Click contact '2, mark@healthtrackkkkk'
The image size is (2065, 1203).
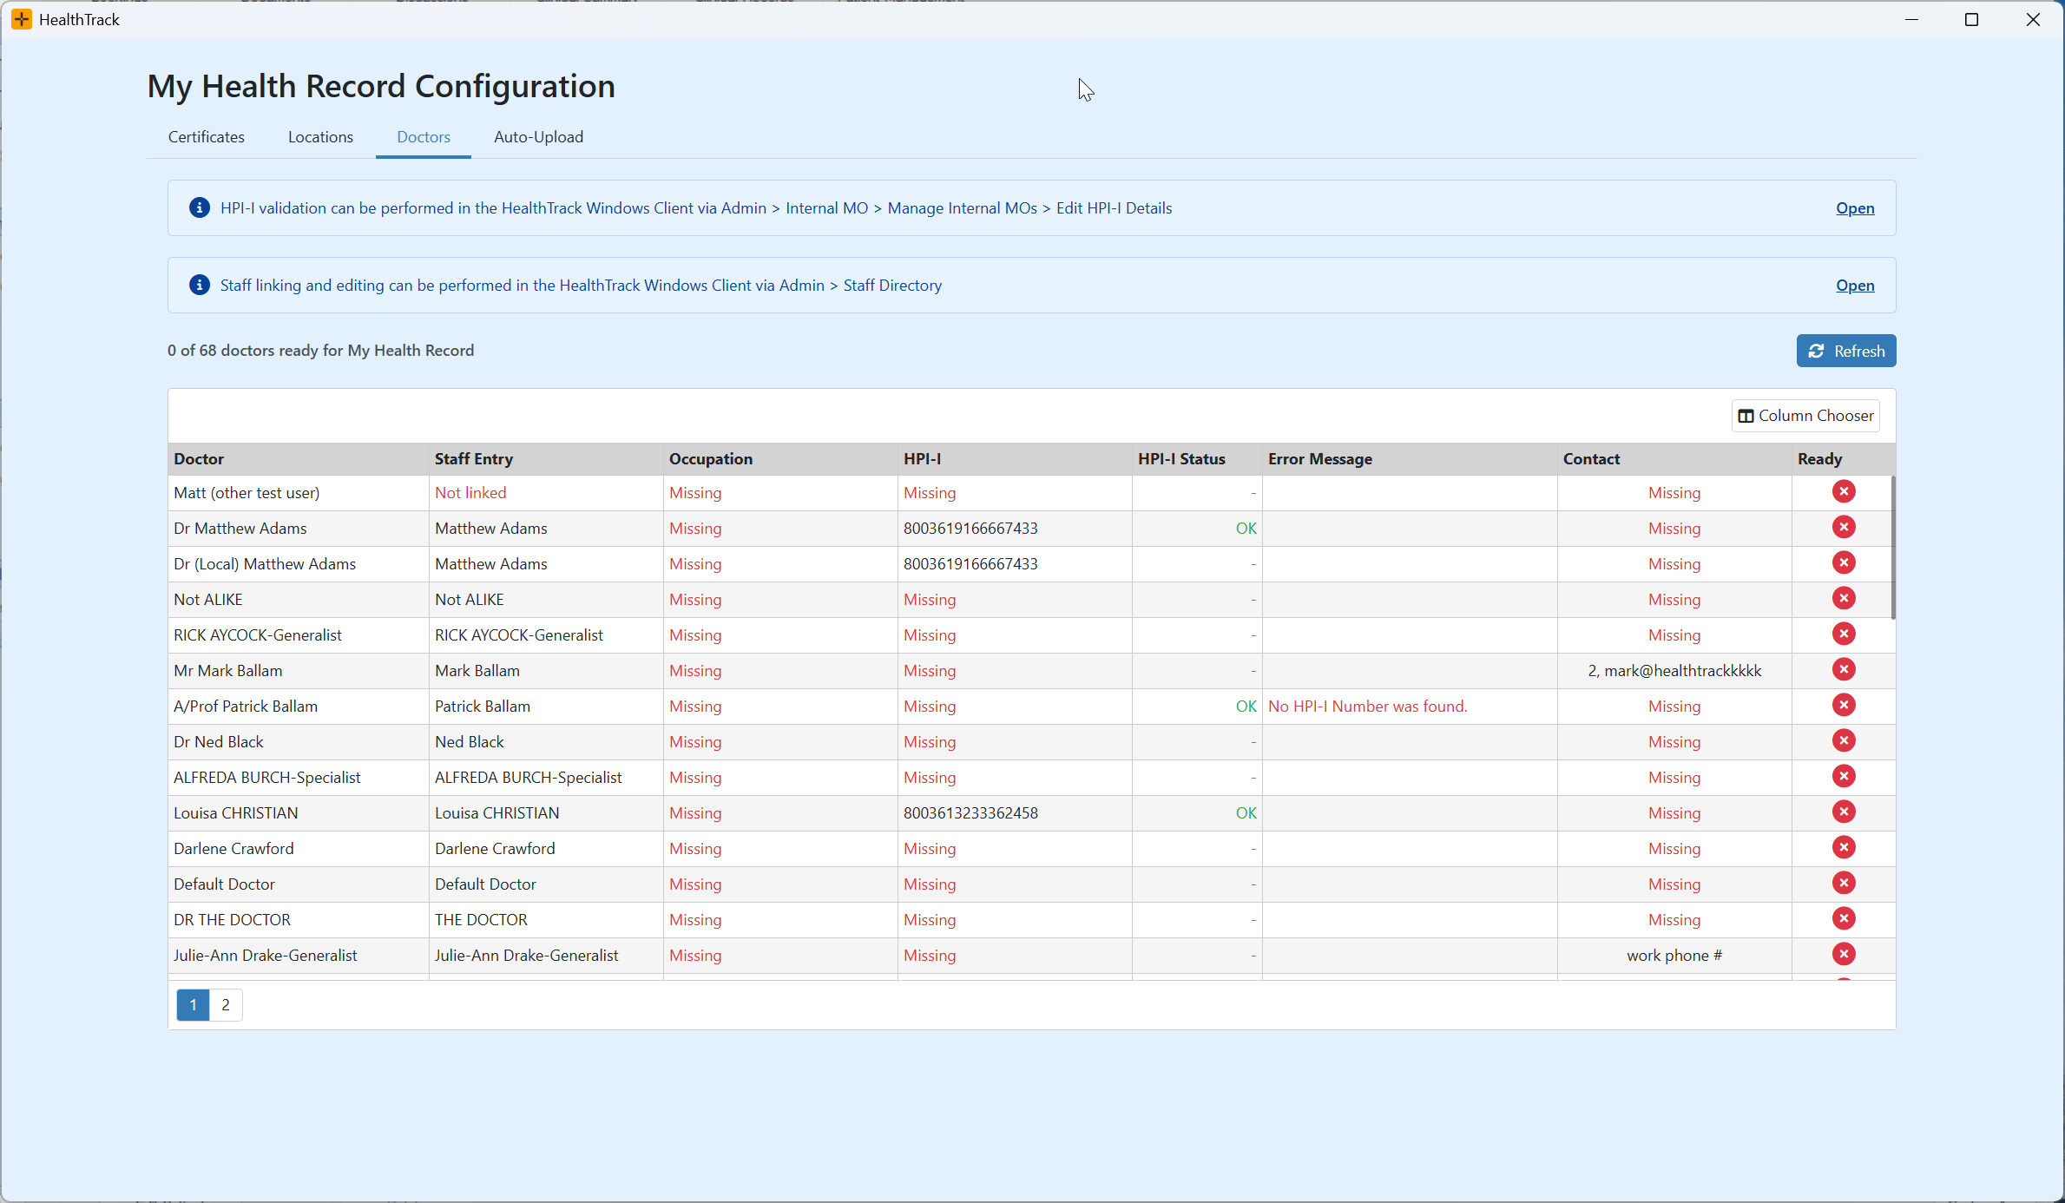1674,671
